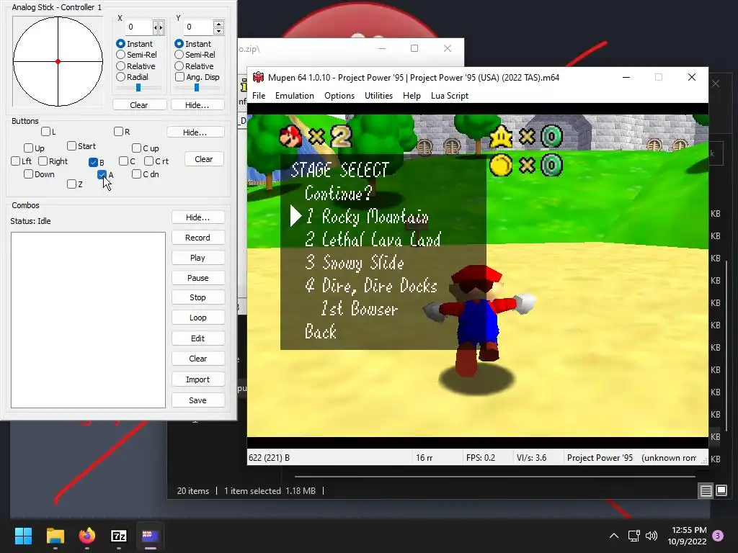Open the Lua Script menu
Screen dimensions: 738x553
[450, 96]
